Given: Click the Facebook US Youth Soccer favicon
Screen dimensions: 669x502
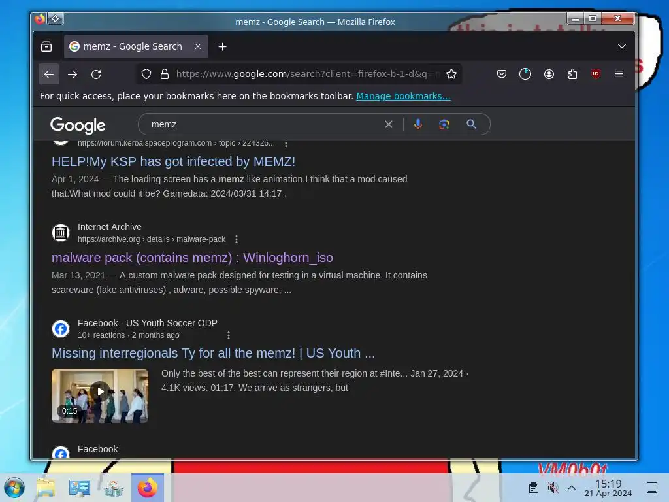Looking at the screenshot, I should 61,329.
